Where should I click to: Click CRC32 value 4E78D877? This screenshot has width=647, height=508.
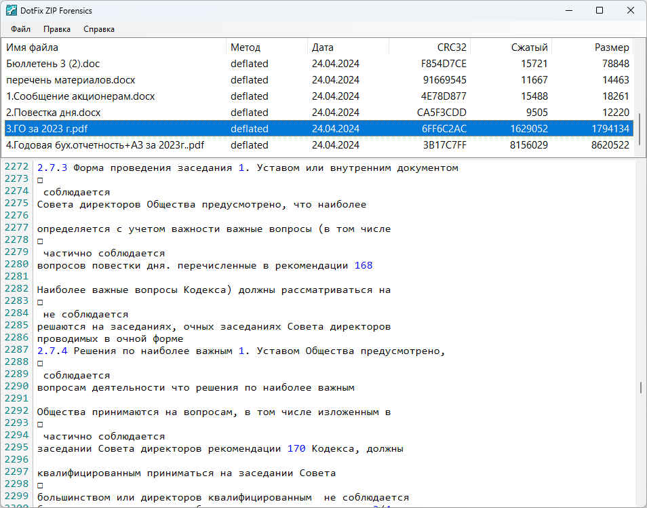444,96
